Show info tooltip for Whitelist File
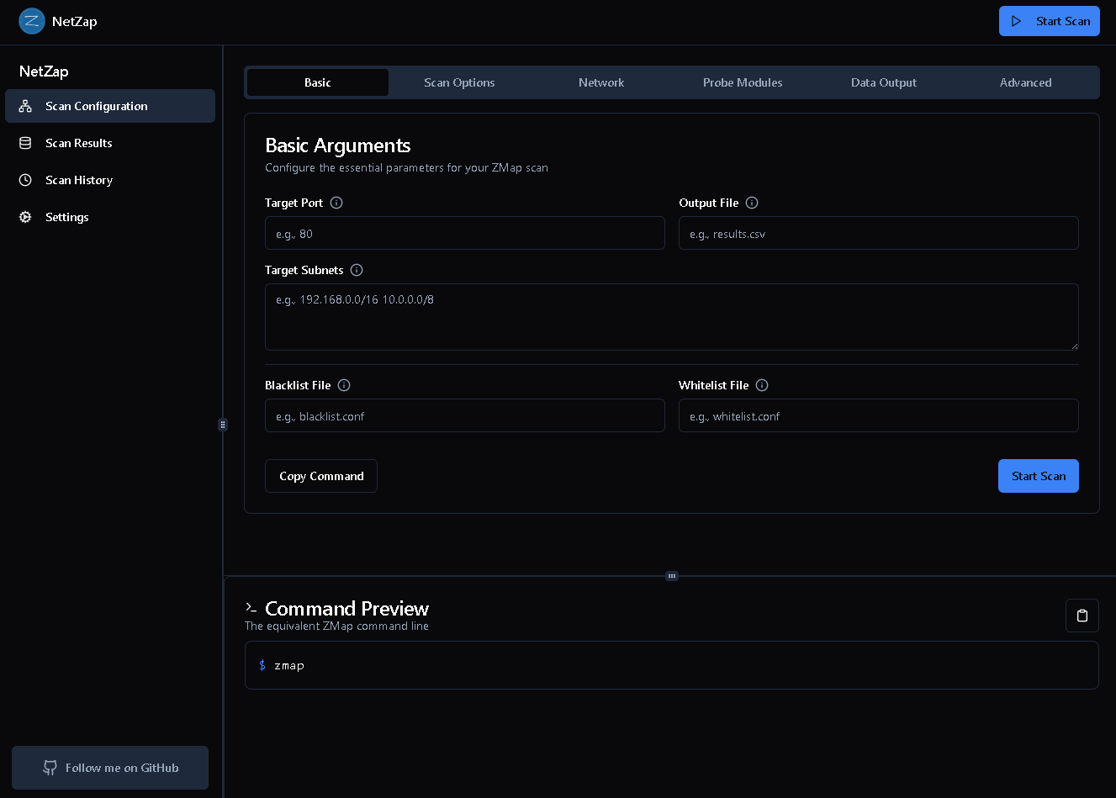Viewport: 1116px width, 798px height. click(762, 385)
